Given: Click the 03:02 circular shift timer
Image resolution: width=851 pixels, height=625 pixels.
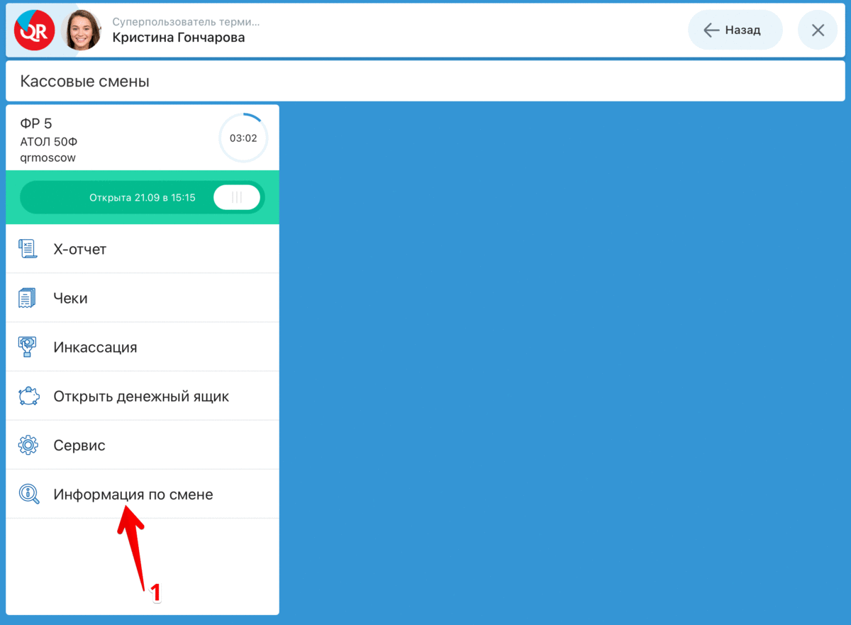Looking at the screenshot, I should click(x=243, y=138).
